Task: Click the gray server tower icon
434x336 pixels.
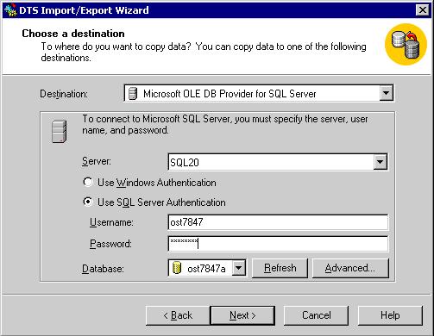Action: click(x=60, y=131)
